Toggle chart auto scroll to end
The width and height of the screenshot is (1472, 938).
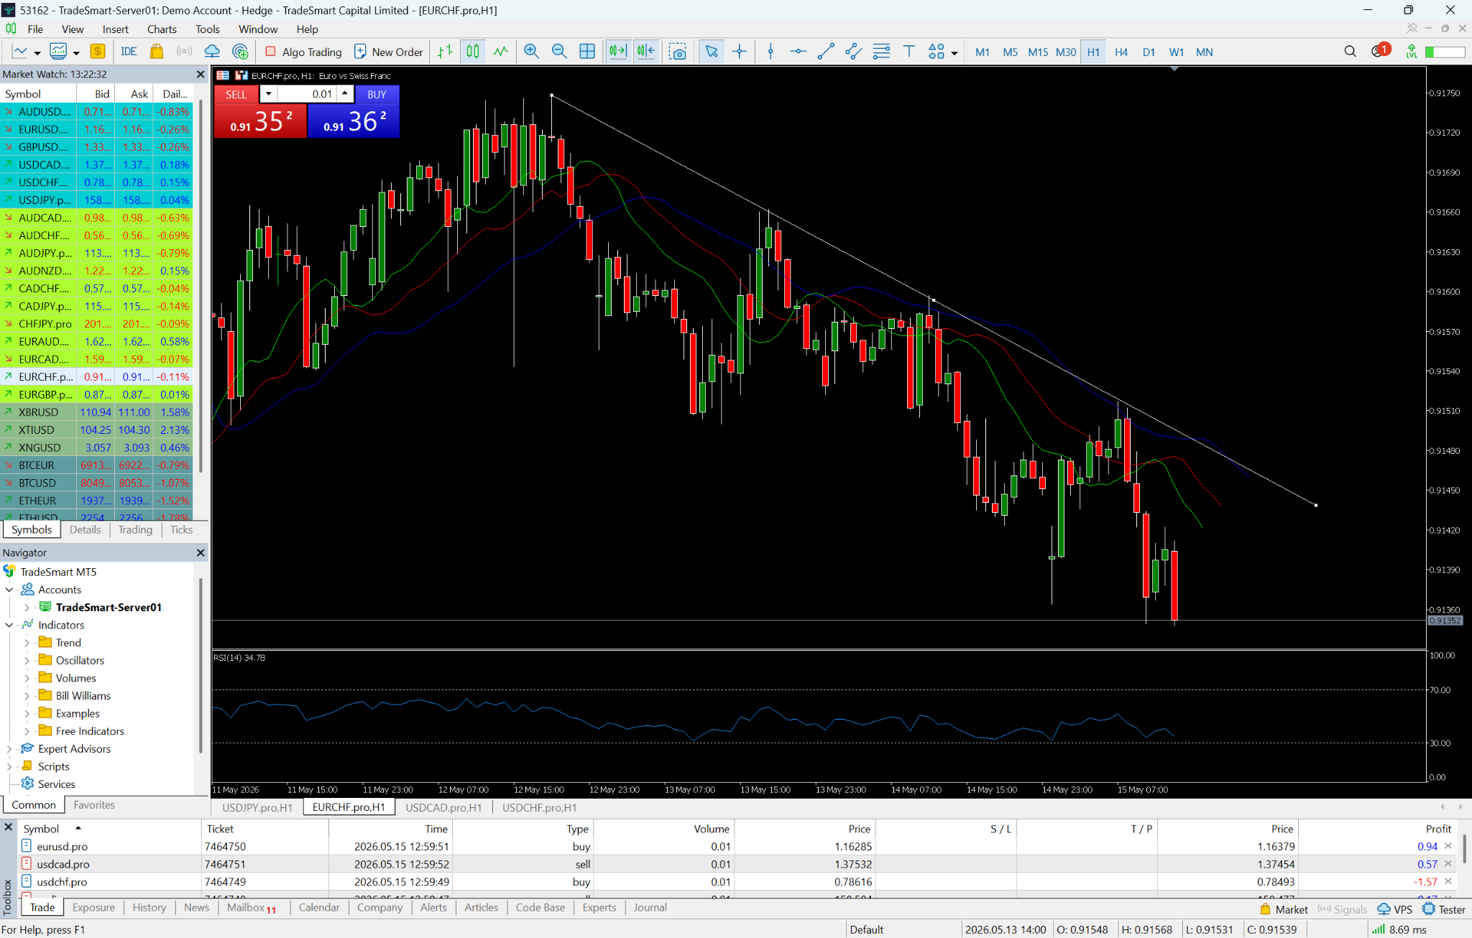[617, 52]
